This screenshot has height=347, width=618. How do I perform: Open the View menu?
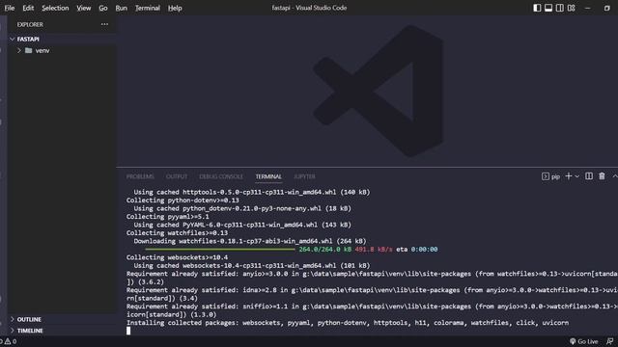point(84,8)
